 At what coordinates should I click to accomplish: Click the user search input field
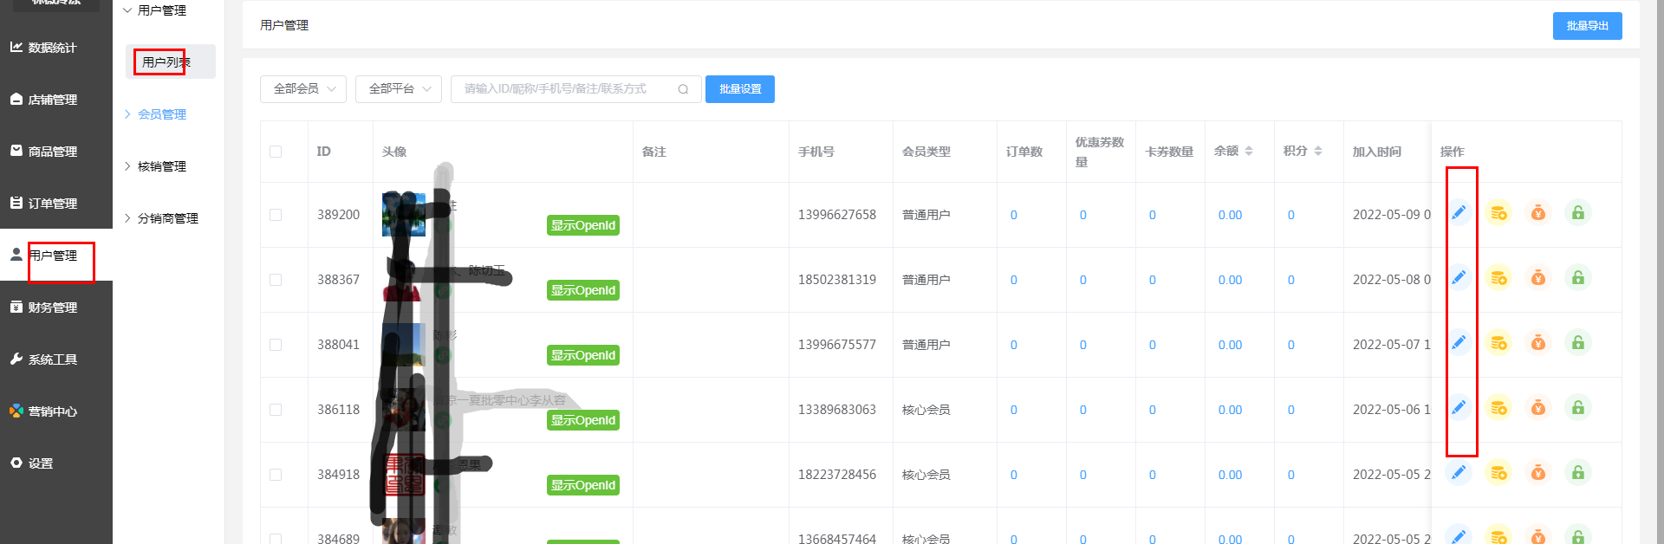(563, 89)
